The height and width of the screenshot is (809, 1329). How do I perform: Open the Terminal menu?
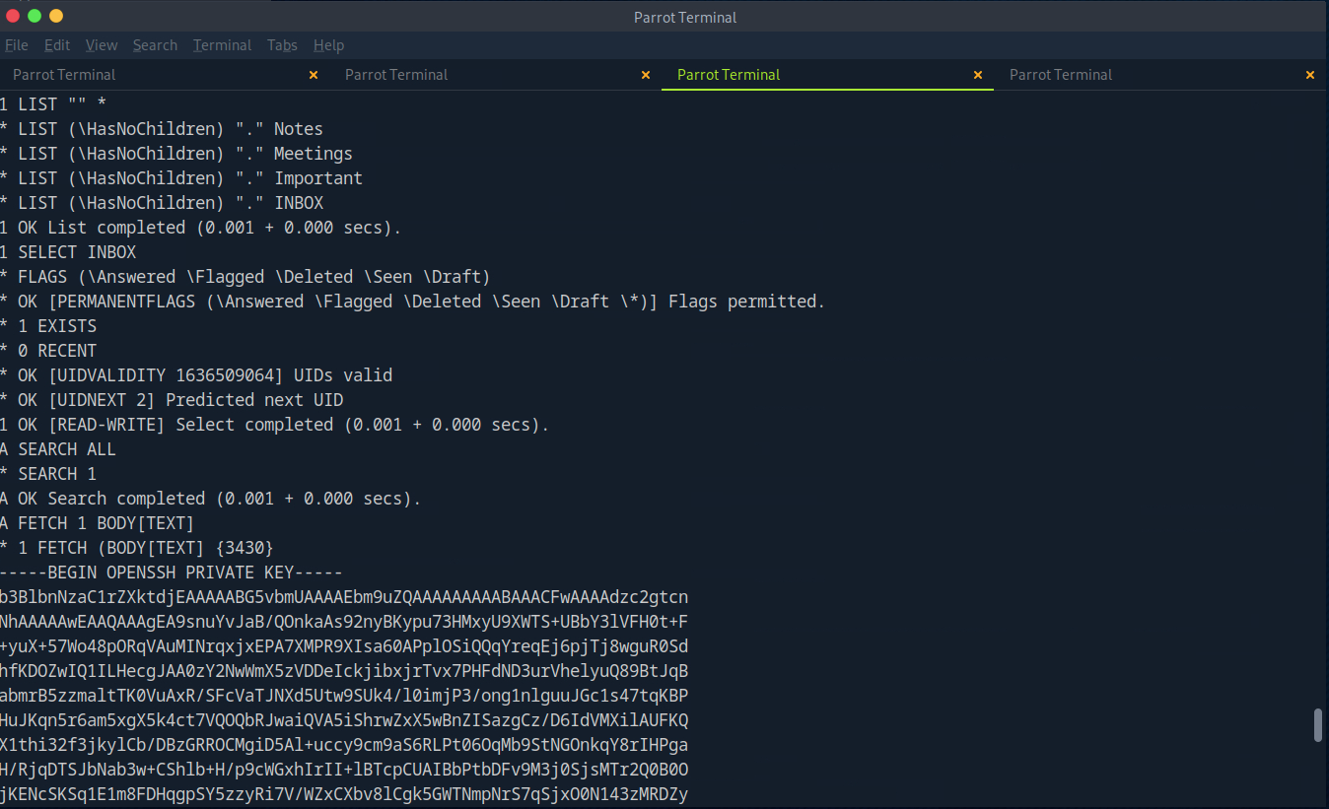pyautogui.click(x=222, y=45)
